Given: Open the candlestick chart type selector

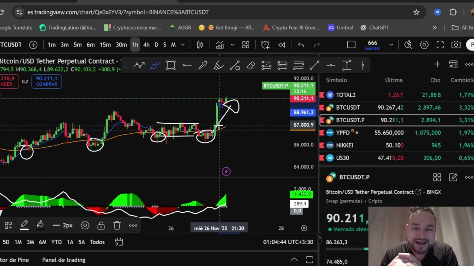Looking at the screenshot, I should click(x=200, y=45).
